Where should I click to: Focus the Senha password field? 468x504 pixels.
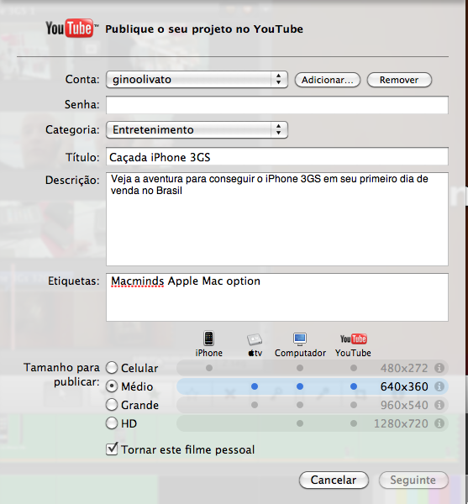point(277,105)
